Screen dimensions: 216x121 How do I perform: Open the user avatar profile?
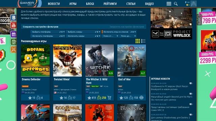193,4
